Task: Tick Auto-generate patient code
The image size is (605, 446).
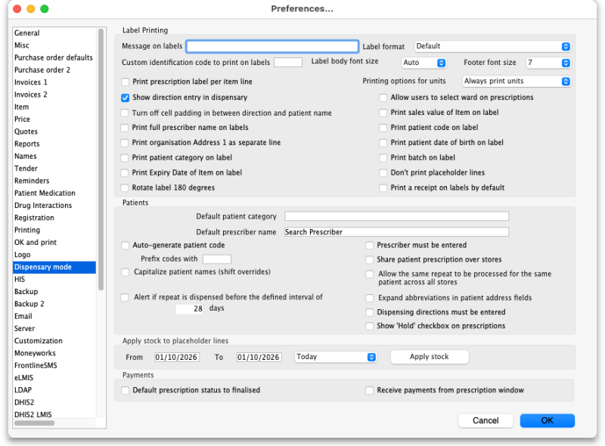Action: coord(125,246)
